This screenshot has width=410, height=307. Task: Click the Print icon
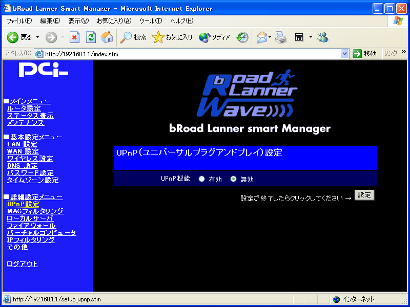pos(281,37)
